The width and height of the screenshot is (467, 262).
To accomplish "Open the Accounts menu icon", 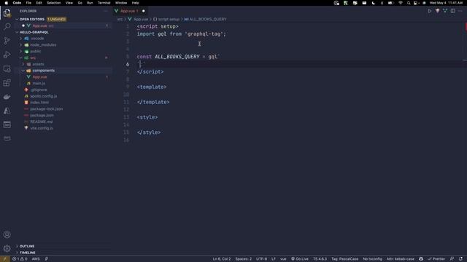I will [7, 234].
